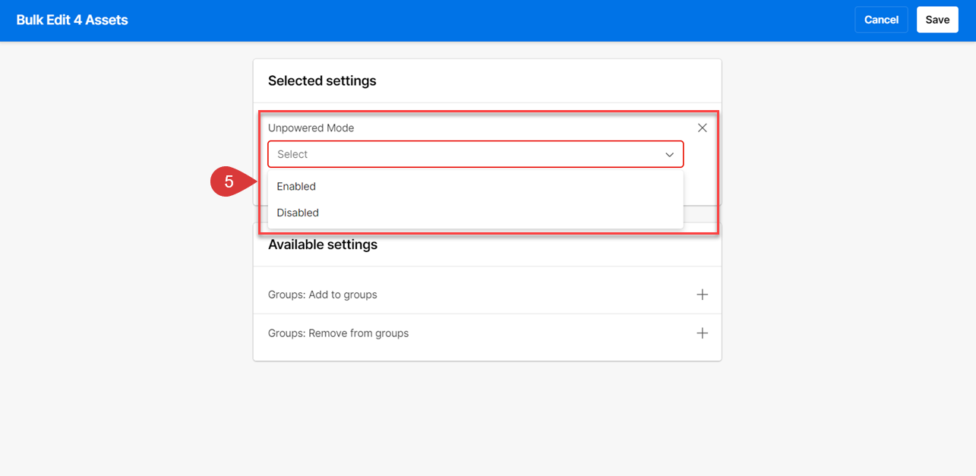Viewport: 976px width, 476px height.
Task: Click the Select placeholder text
Action: point(292,155)
